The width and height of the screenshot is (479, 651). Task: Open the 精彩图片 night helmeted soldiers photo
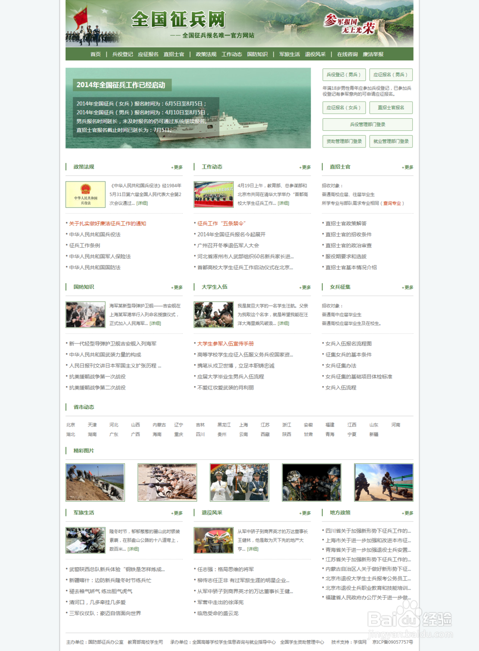(x=311, y=482)
